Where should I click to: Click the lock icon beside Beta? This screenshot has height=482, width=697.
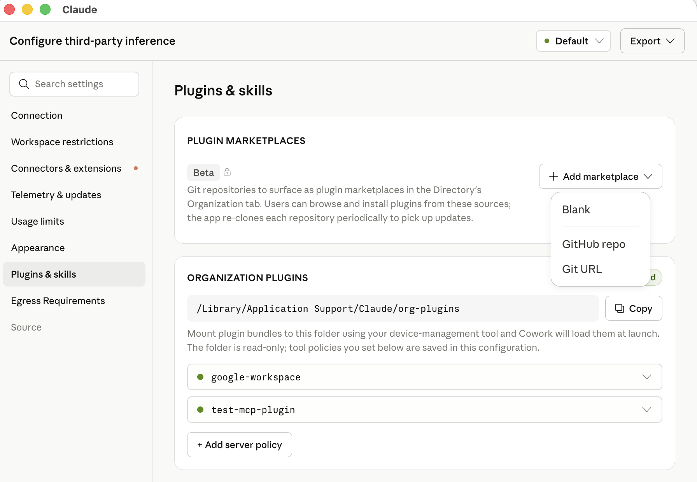pos(227,172)
